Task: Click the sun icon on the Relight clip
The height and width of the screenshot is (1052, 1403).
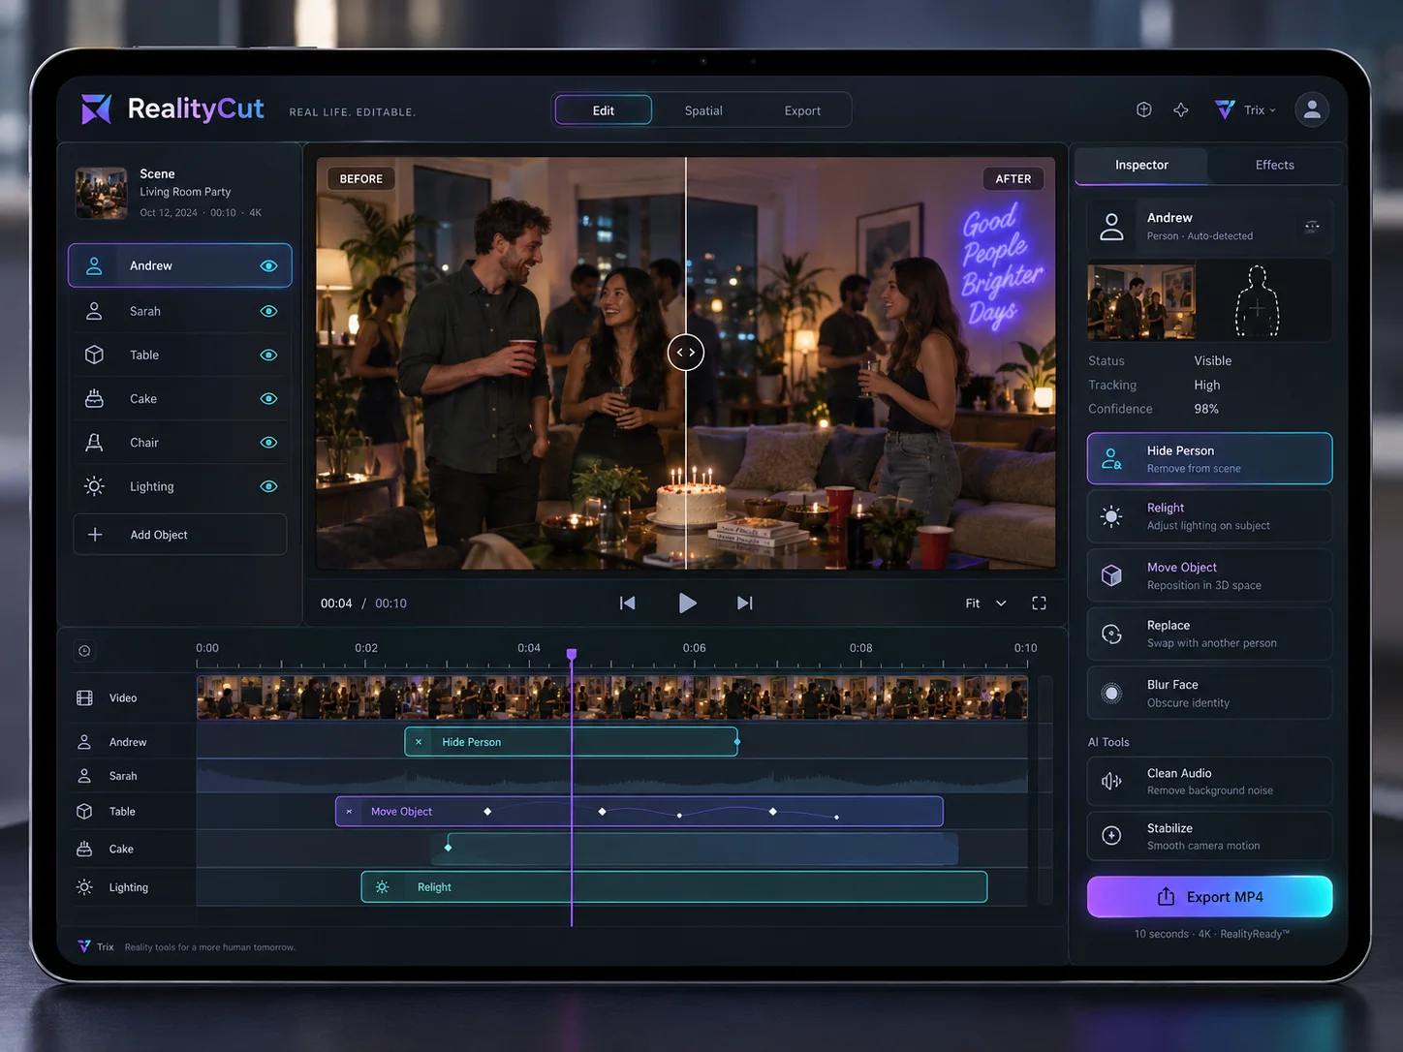Action: click(383, 887)
